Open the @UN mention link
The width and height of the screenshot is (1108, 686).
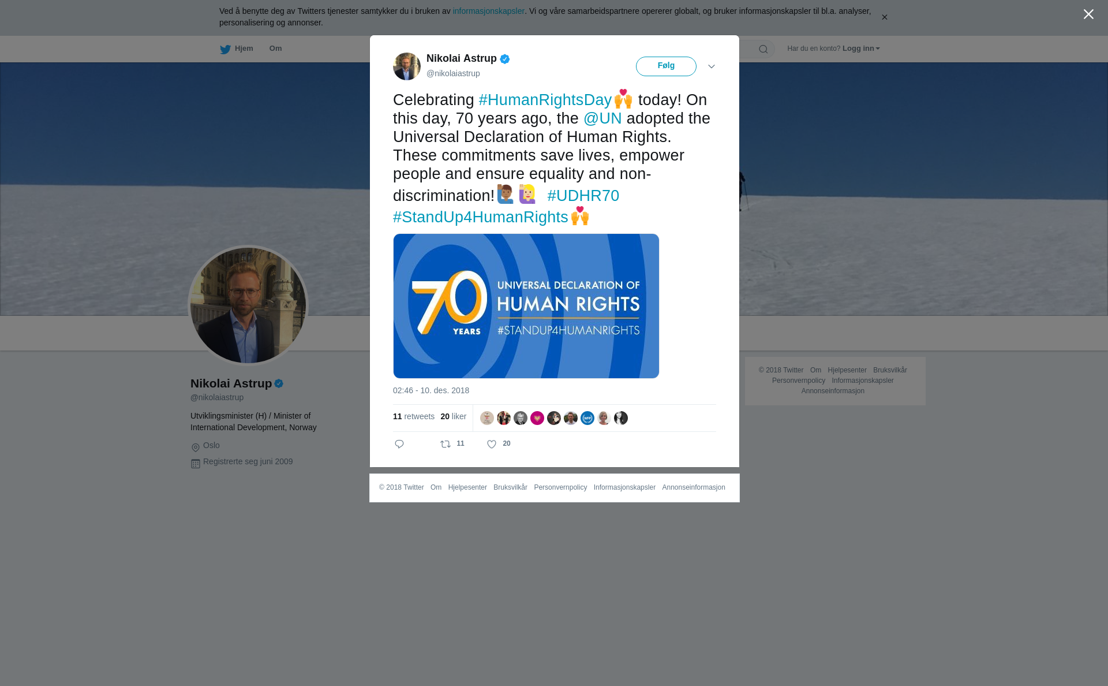click(602, 118)
